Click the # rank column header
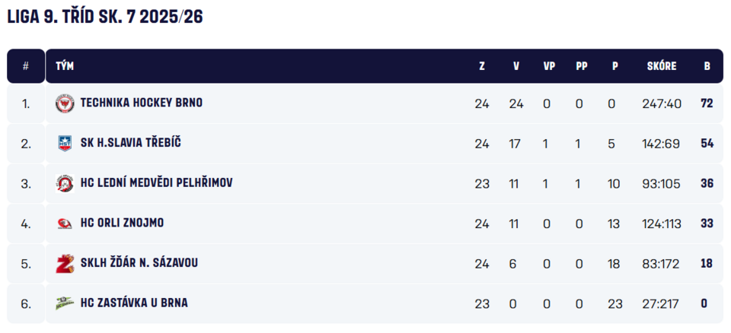 tap(26, 66)
